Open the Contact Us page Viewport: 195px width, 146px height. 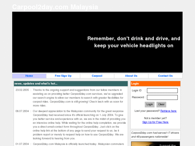coord(165,76)
